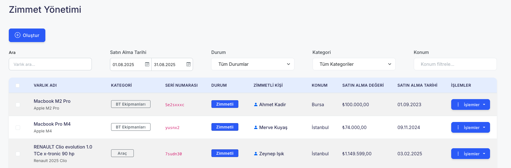Viewport: 511px width, 168px height.
Task: Click the name Ahmet Kadir
Action: pos(272,104)
